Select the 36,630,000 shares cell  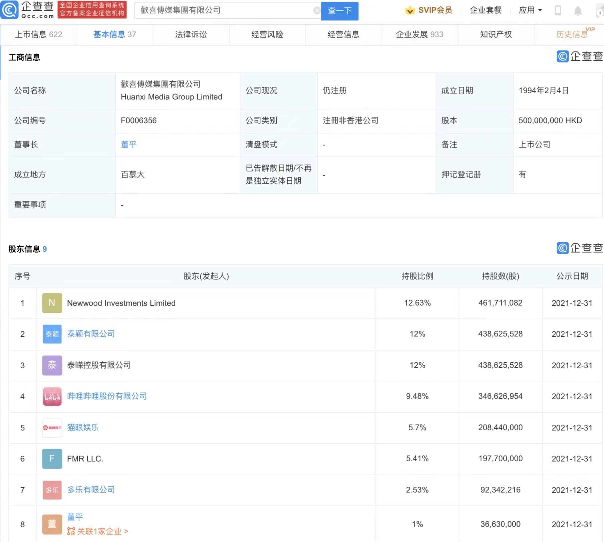coord(500,524)
